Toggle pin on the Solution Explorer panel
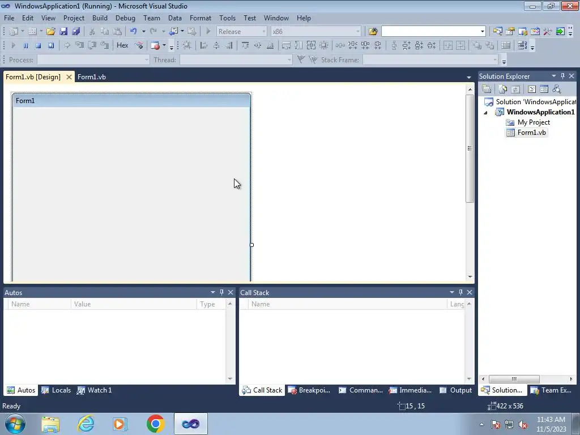580x435 pixels. coord(562,76)
